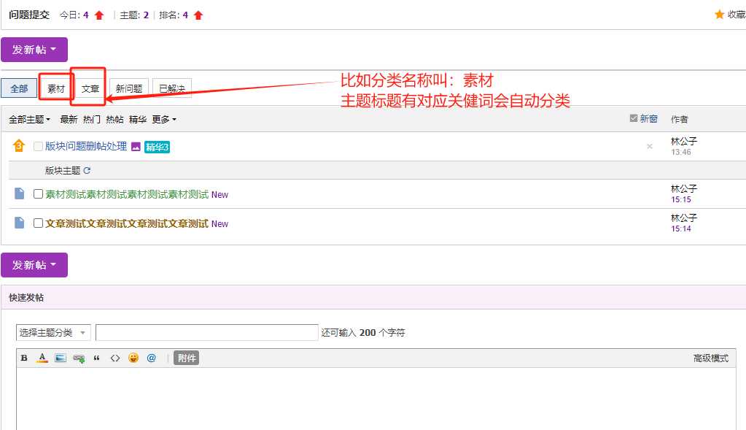Toggle the 新窗 checkbox

pyautogui.click(x=633, y=118)
